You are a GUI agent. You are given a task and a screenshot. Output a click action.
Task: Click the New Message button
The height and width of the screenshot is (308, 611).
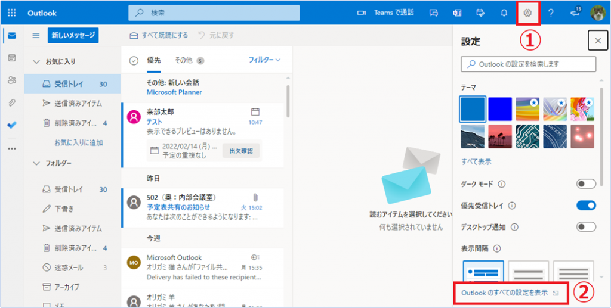pos(73,35)
